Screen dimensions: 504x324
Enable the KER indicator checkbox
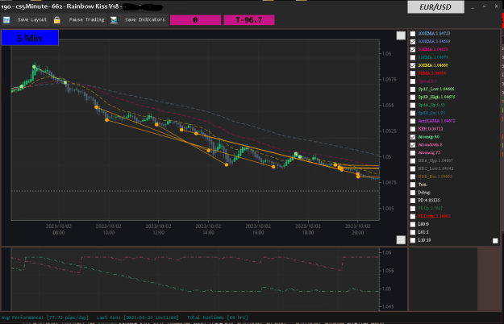(413, 129)
